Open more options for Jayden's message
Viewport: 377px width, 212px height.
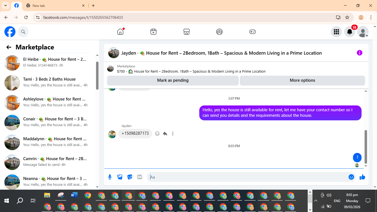[x=173, y=134]
